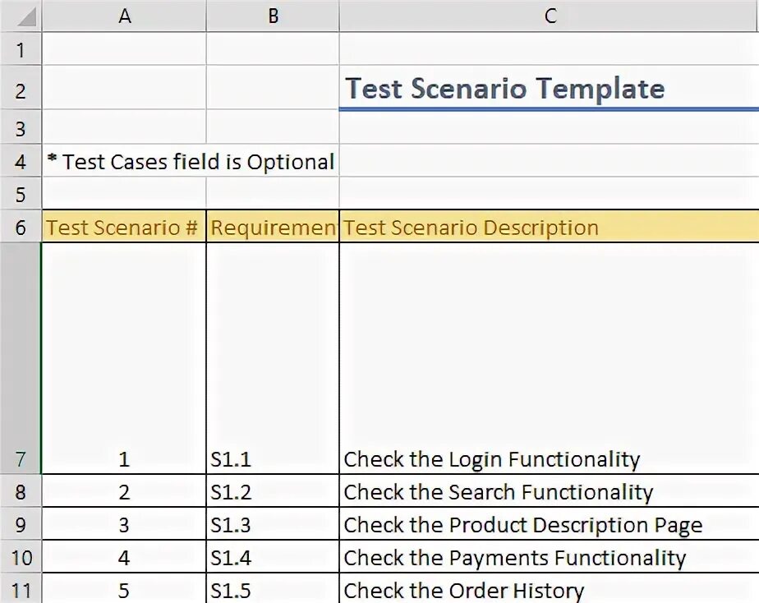Select row 7 header
This screenshot has height=603, width=759.
(21, 459)
